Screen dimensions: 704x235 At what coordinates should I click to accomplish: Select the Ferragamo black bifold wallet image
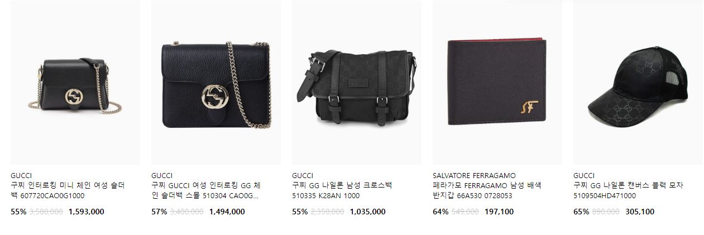click(x=497, y=83)
